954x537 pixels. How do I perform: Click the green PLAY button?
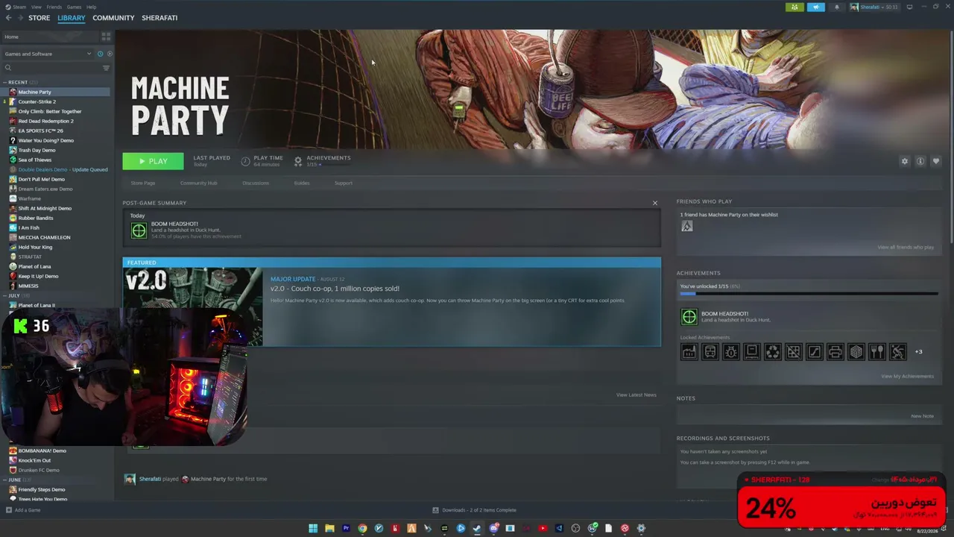tap(153, 161)
